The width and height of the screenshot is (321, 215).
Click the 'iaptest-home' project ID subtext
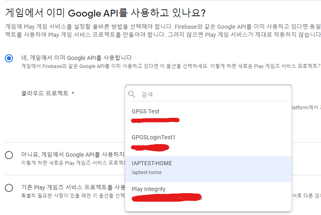coord(147,172)
